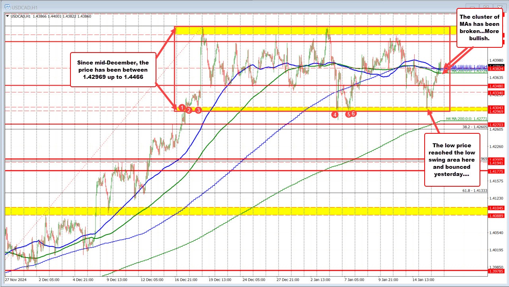Maximize the chart window

[486, 6]
